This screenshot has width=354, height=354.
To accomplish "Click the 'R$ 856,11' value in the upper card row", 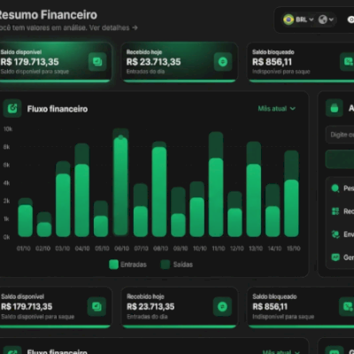I will pos(272,62).
